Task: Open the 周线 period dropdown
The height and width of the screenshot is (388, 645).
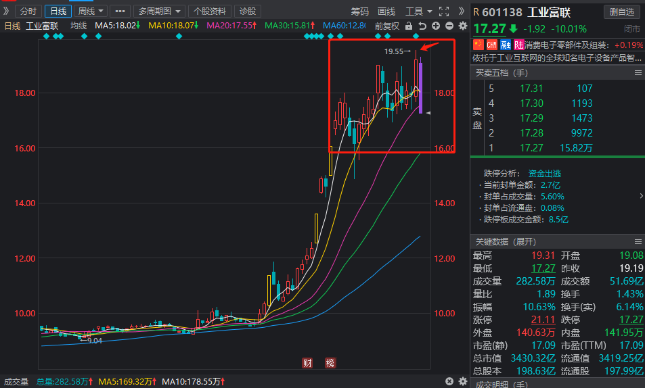Action: [x=91, y=11]
